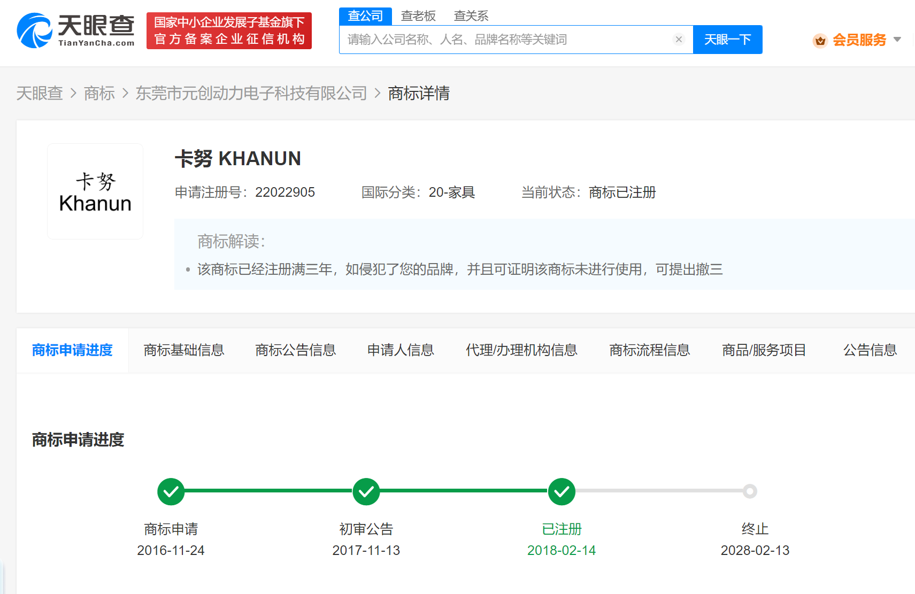Open the 商品/服务项目 tab
The image size is (915, 594).
764,350
